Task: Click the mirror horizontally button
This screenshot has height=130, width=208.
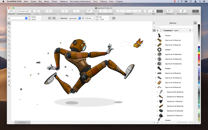Action: 102,11
